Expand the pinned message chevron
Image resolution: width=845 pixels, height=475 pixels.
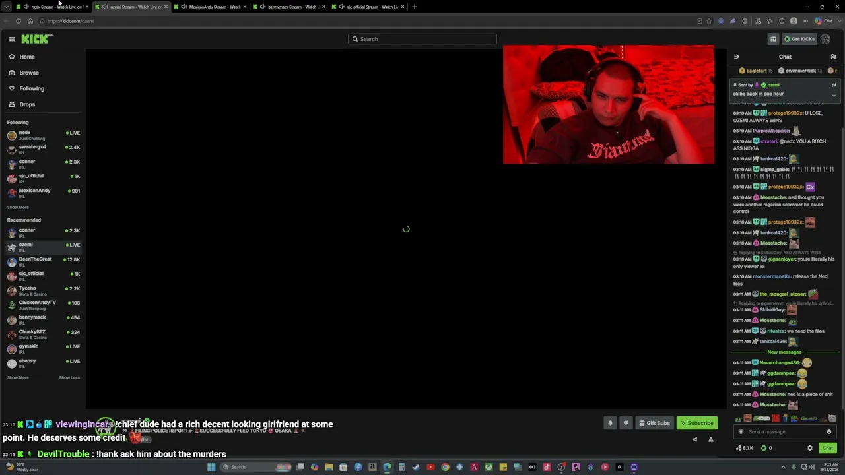[834, 95]
